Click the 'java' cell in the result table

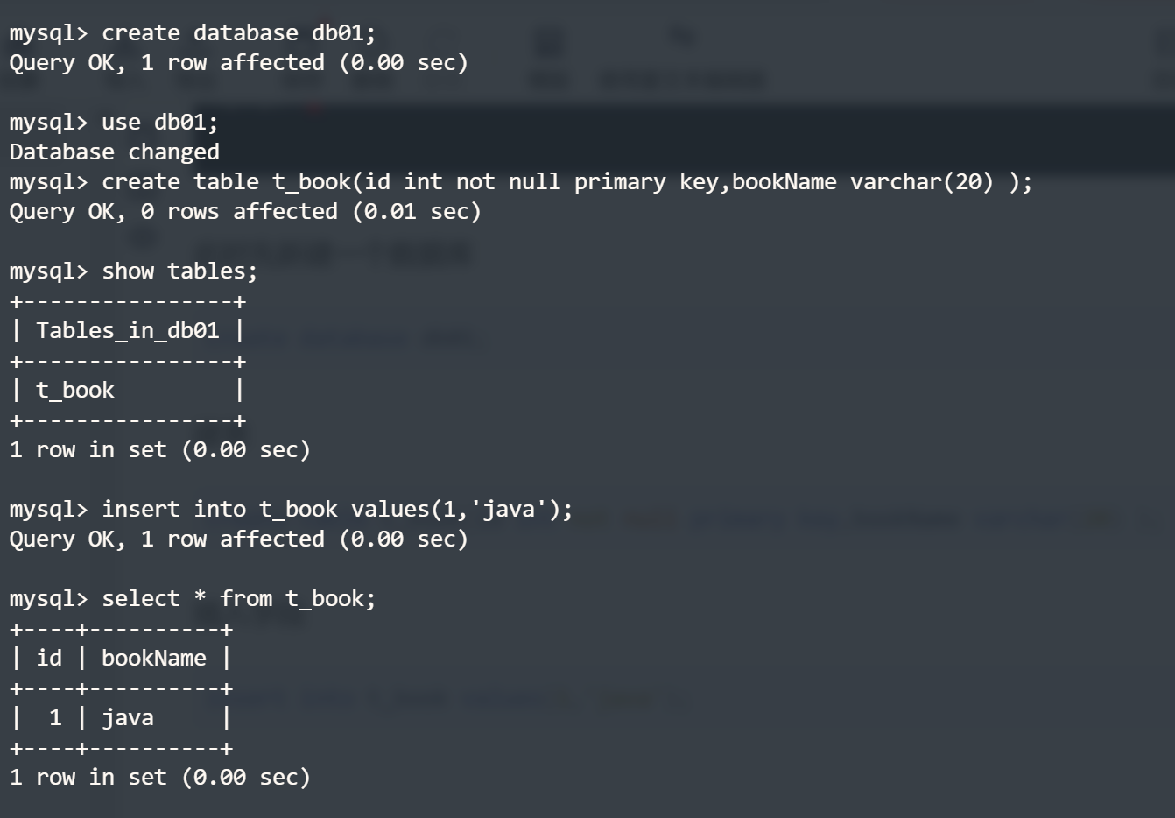[x=128, y=718]
